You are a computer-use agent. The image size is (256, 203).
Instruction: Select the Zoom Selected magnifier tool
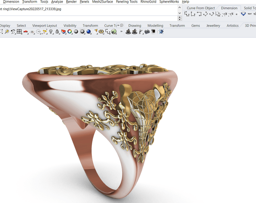click(x=7, y=31)
